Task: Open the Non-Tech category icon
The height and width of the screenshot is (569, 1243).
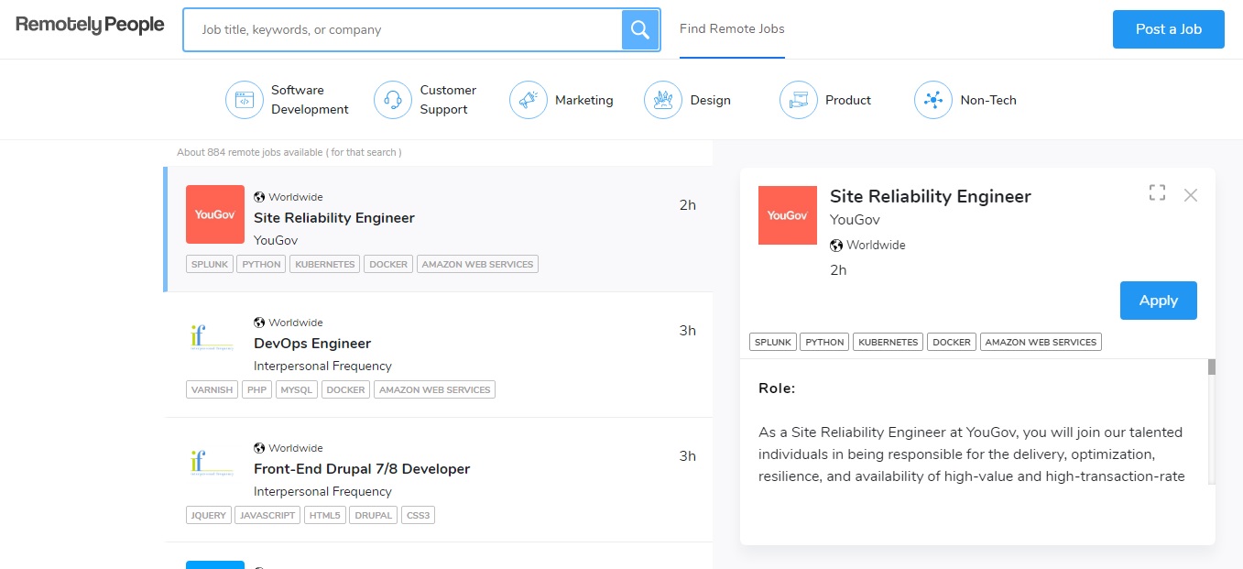Action: (932, 100)
